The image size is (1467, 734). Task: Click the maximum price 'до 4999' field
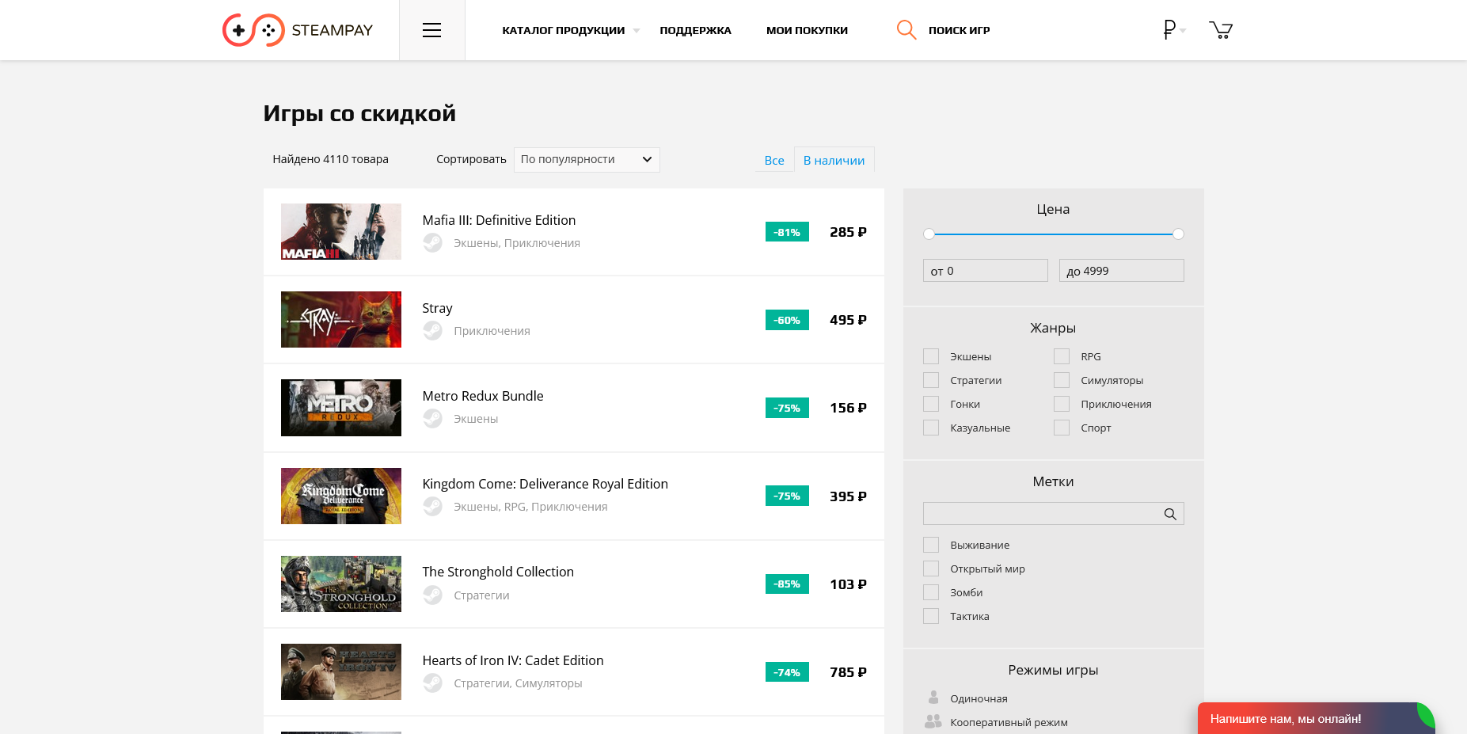pyautogui.click(x=1121, y=271)
